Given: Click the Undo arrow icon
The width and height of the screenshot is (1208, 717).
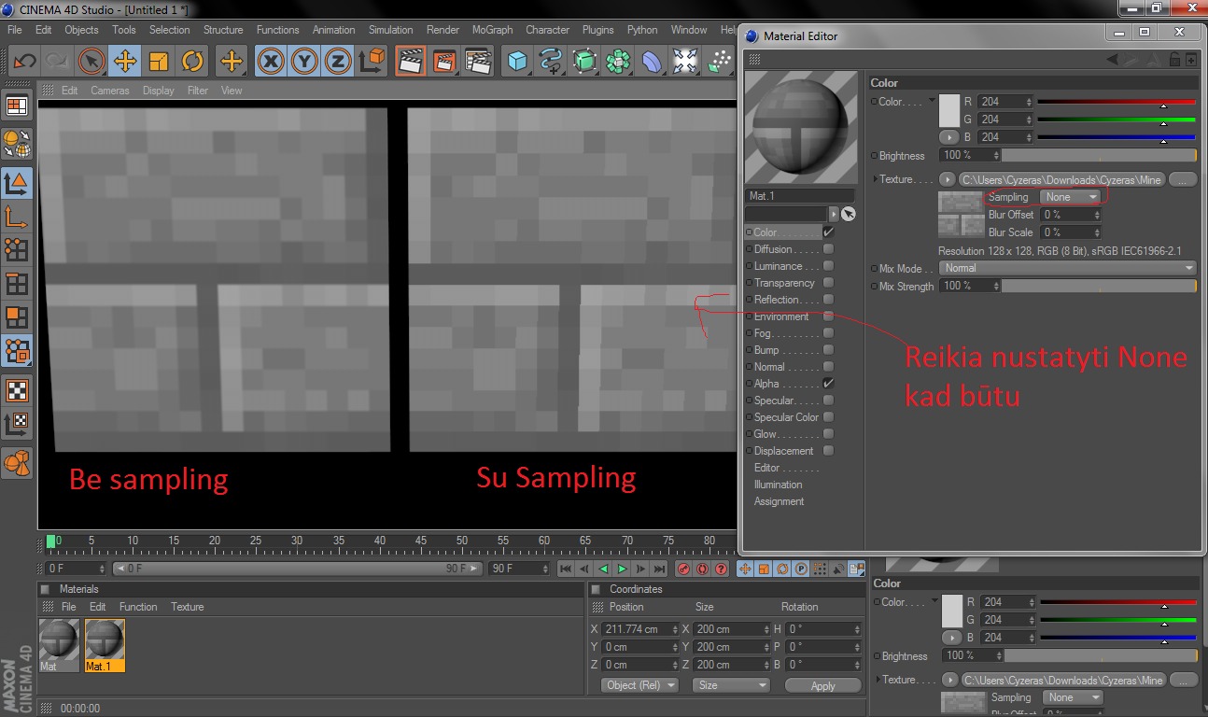Looking at the screenshot, I should click(24, 62).
